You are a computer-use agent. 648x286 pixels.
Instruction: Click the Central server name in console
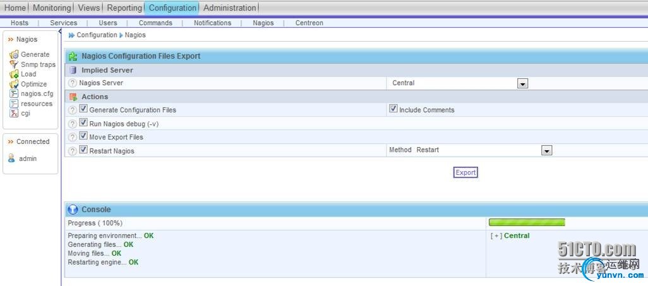517,236
